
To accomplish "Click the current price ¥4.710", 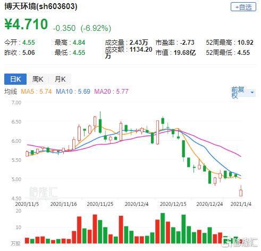I will tap(26, 24).
